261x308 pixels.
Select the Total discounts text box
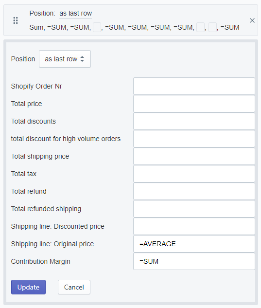[x=194, y=121]
